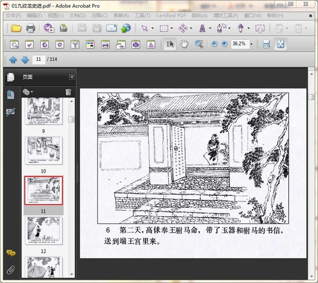Viewport: 318px width, 283px height.
Task: Expand the text tool dropdown arrow
Action: (210, 28)
